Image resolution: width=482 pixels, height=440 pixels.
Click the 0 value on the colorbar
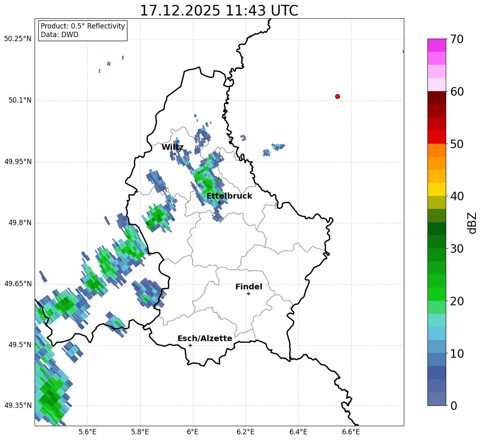pos(454,405)
